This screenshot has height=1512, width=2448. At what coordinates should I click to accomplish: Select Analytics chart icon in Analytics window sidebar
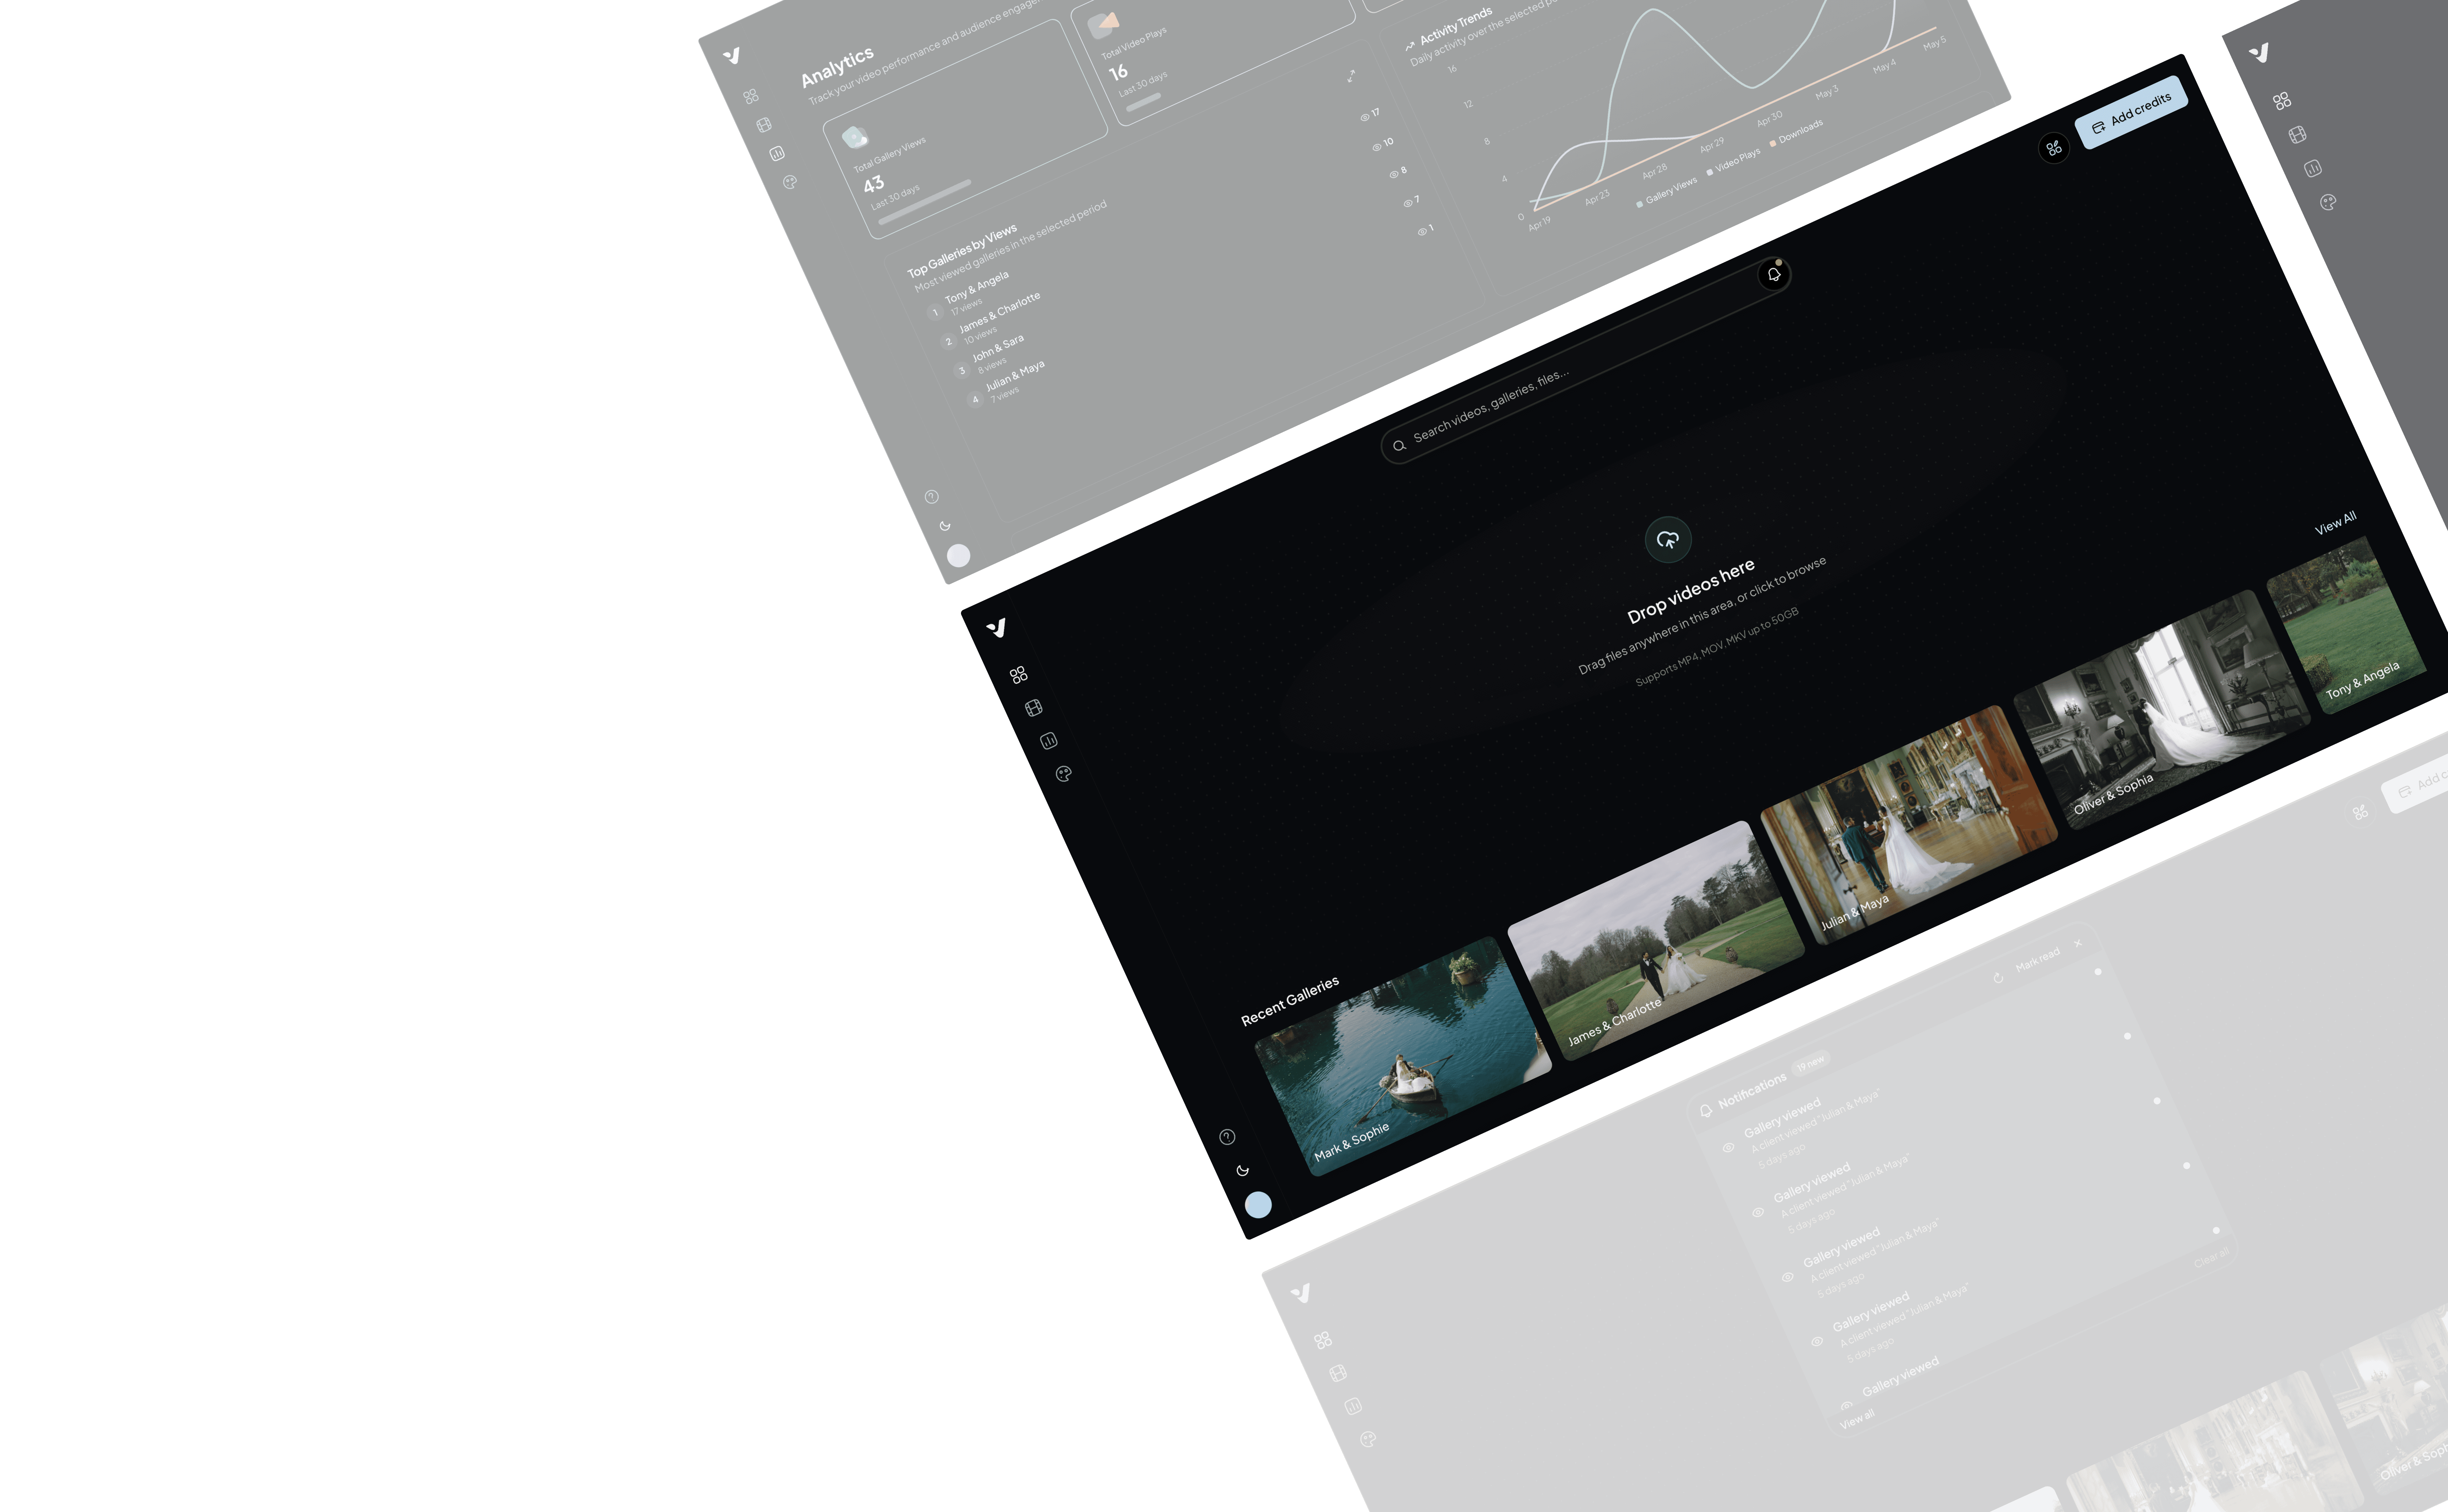coord(777,154)
